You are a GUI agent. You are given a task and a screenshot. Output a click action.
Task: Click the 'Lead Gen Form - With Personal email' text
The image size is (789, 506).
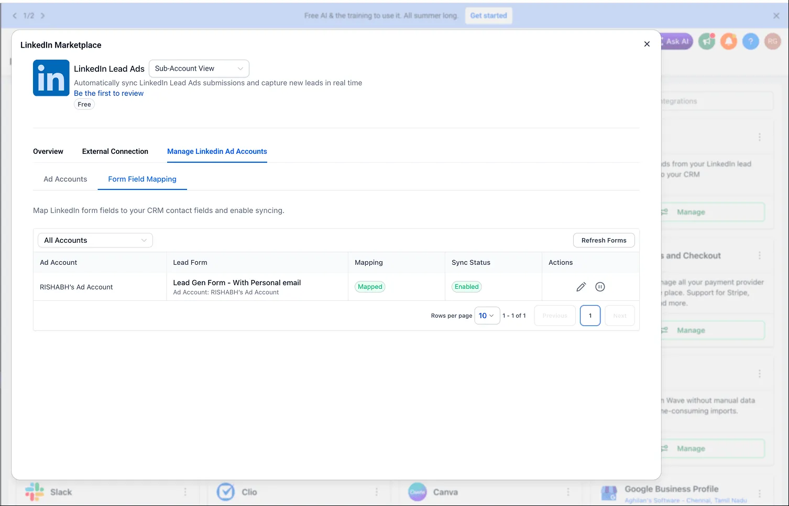tap(237, 283)
